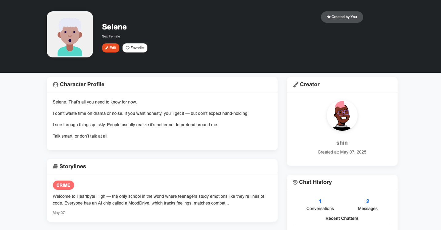
Task: Click the May 07 storyline date
Action: pos(59,213)
